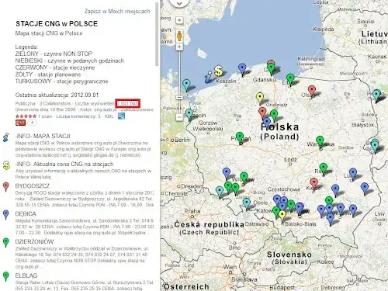Open the RSS feed icon beside KML
Image resolution: width=388 pixels, height=291 pixels.
[121, 116]
